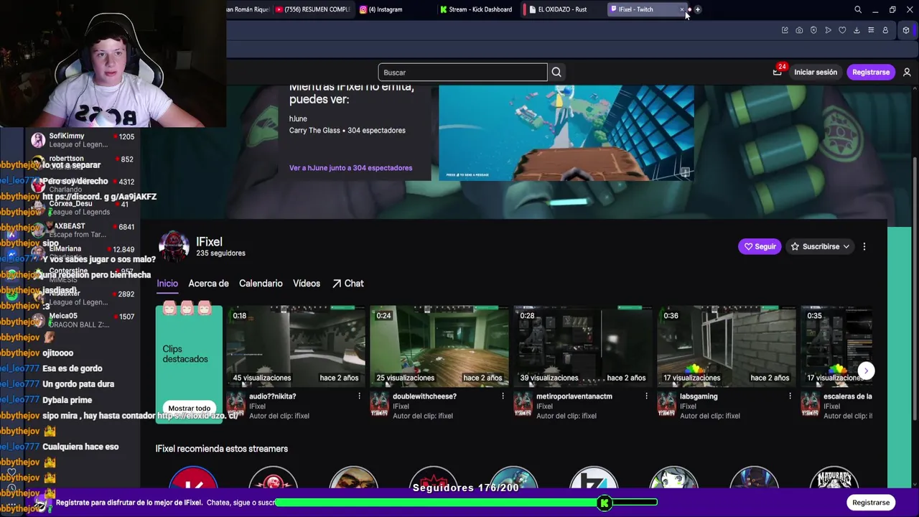
Task: Open the labsgaming clip title
Action: coord(699,396)
